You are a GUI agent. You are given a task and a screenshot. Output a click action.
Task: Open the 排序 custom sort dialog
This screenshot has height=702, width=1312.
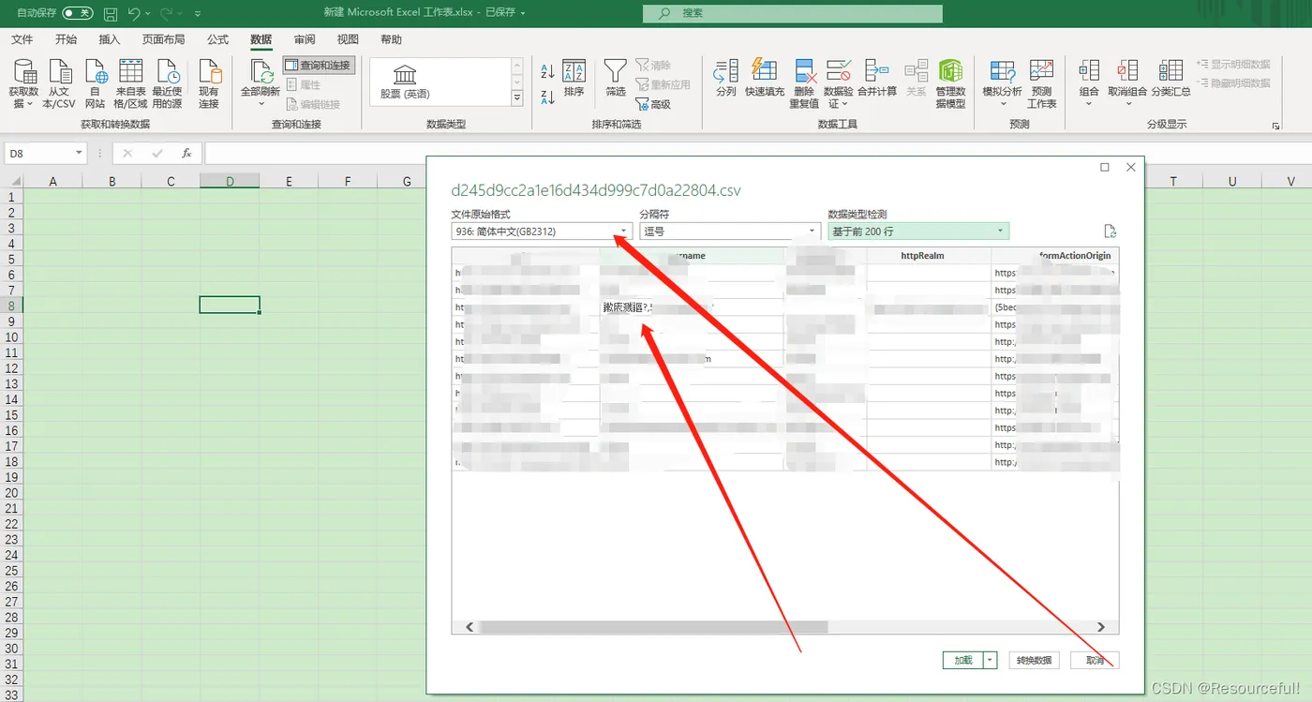pyautogui.click(x=574, y=80)
